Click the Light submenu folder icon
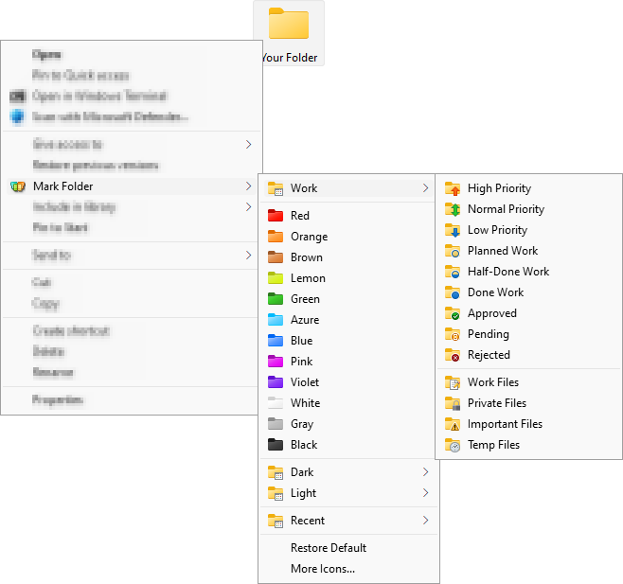 [276, 493]
